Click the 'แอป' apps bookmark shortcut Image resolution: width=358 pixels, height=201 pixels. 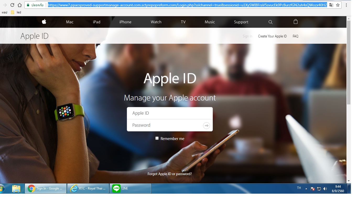coord(4,12)
